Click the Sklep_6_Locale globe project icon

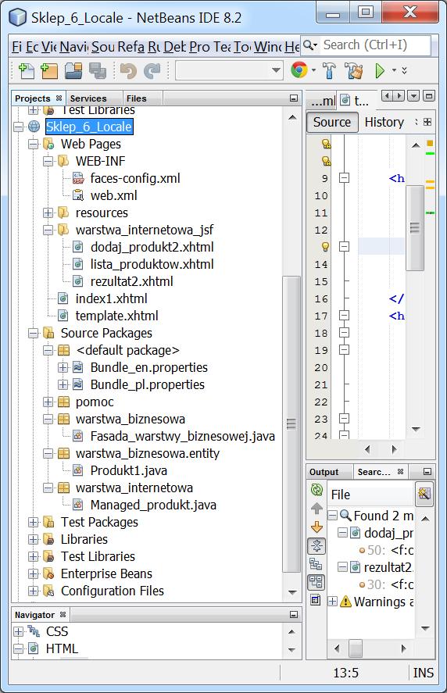coord(34,127)
